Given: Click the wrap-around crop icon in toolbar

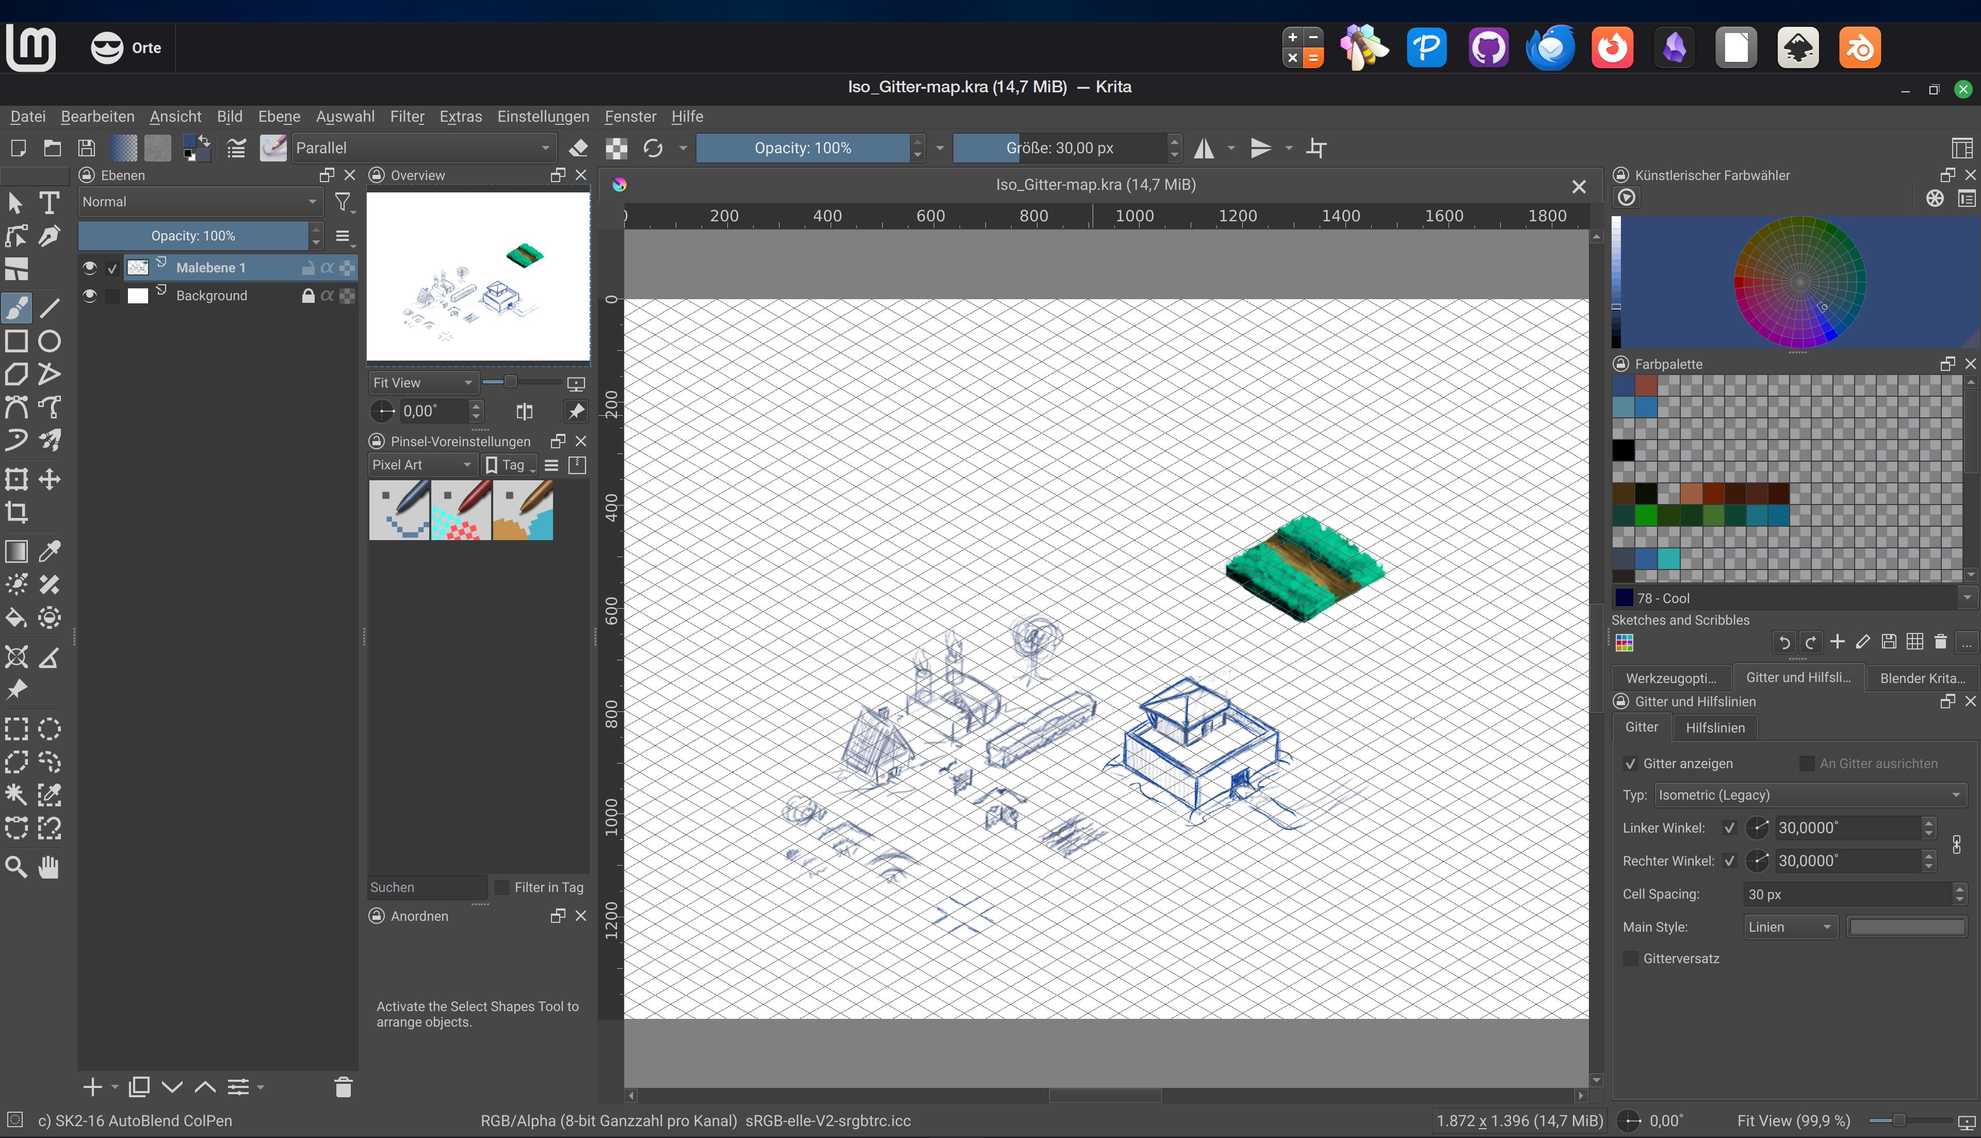Looking at the screenshot, I should coord(1317,148).
